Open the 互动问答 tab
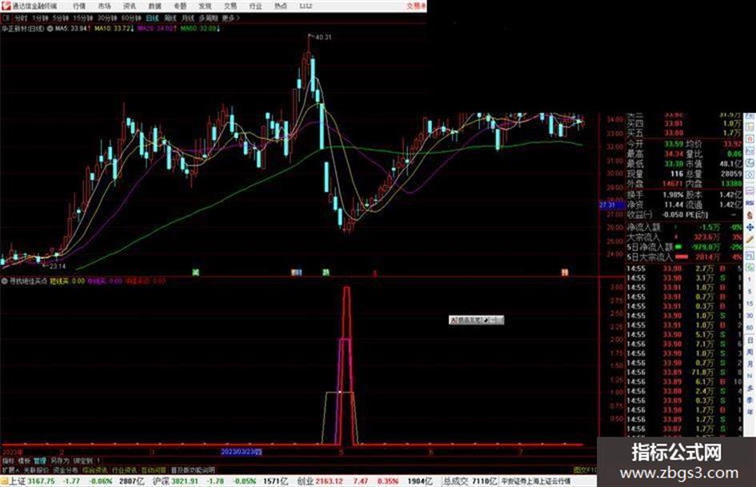The width and height of the screenshot is (756, 487). [x=154, y=470]
